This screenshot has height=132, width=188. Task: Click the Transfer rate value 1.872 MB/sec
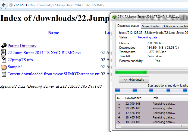[156, 52]
